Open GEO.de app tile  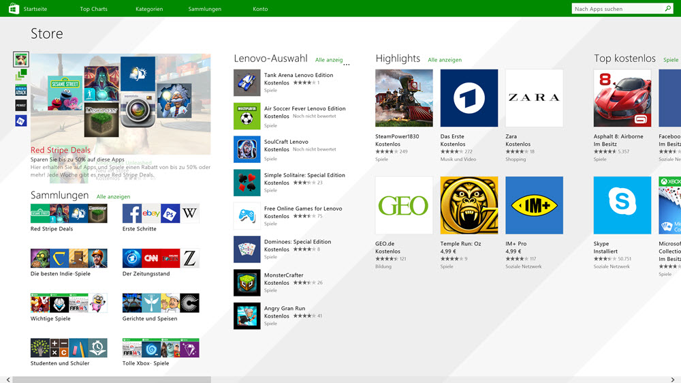tap(404, 205)
